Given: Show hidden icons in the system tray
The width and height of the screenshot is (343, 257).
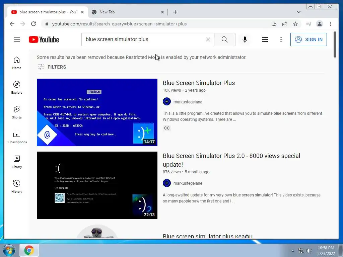Looking at the screenshot, I should coord(293,251).
